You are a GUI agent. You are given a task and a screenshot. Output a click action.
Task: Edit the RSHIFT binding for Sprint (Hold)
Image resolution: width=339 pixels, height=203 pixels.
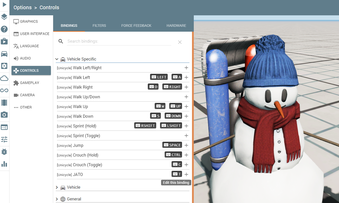(145, 126)
